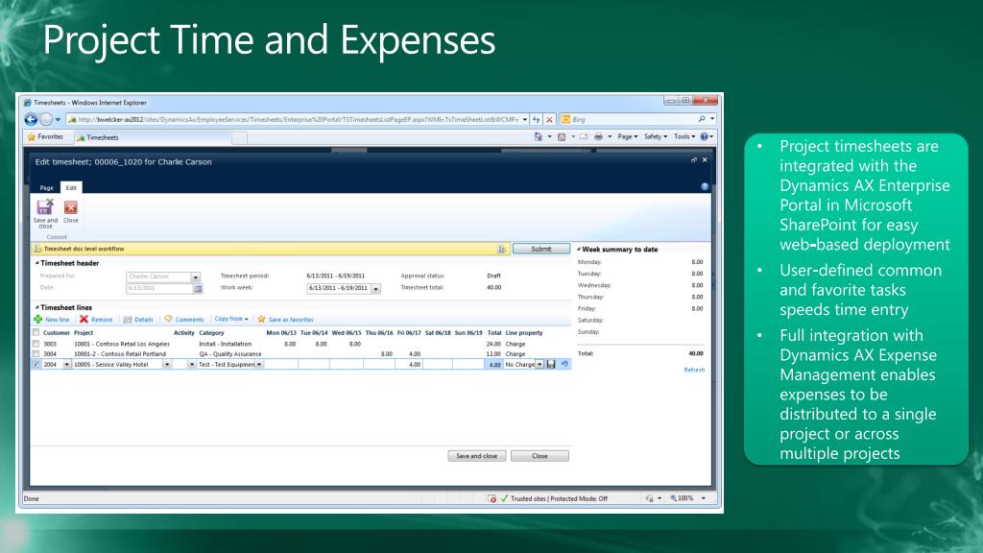This screenshot has width=983, height=553.
Task: Click the IE Home toolbar icon
Action: click(x=538, y=136)
